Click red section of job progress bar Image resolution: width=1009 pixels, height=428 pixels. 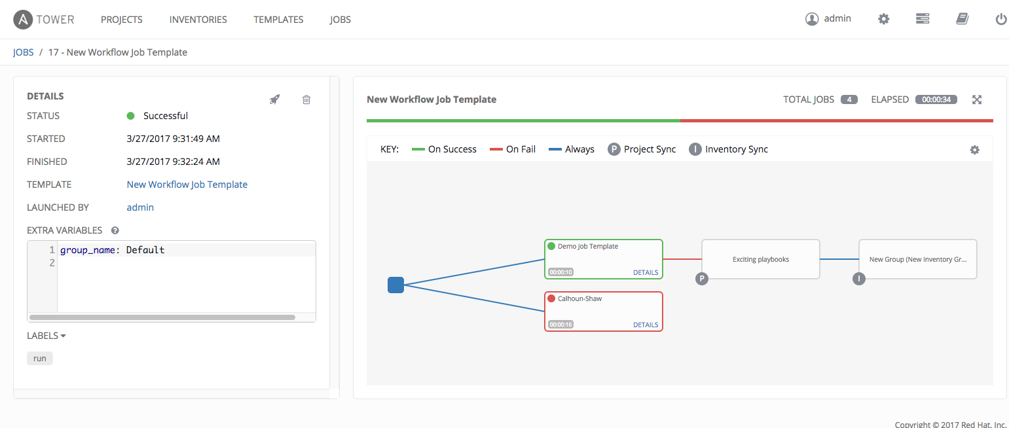click(837, 120)
